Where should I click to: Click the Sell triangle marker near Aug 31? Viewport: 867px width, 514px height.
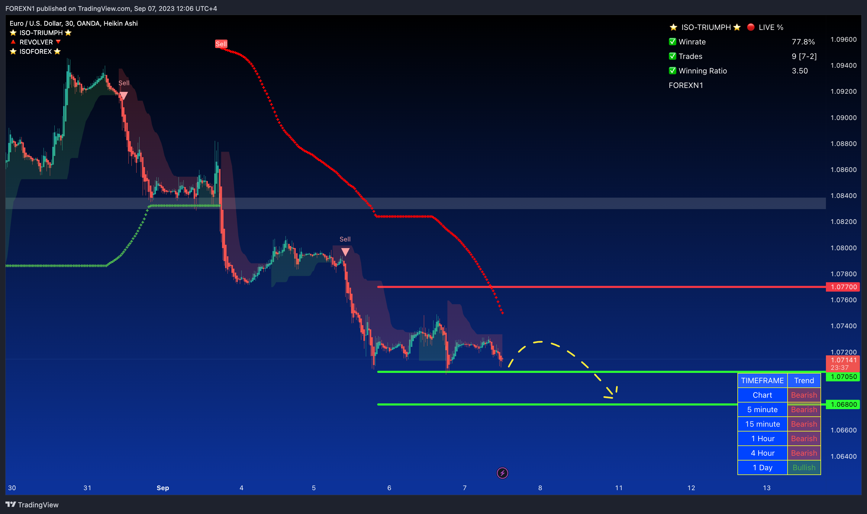click(x=124, y=95)
